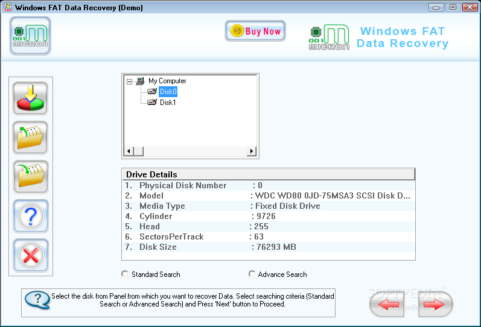The width and height of the screenshot is (481, 327).
Task: Close the Windows FAT Data Recovery window
Action: [470, 7]
